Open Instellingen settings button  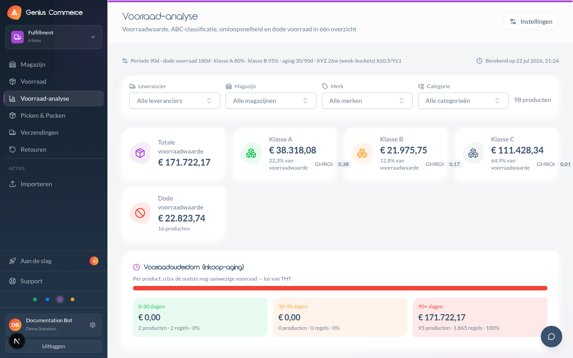point(531,21)
